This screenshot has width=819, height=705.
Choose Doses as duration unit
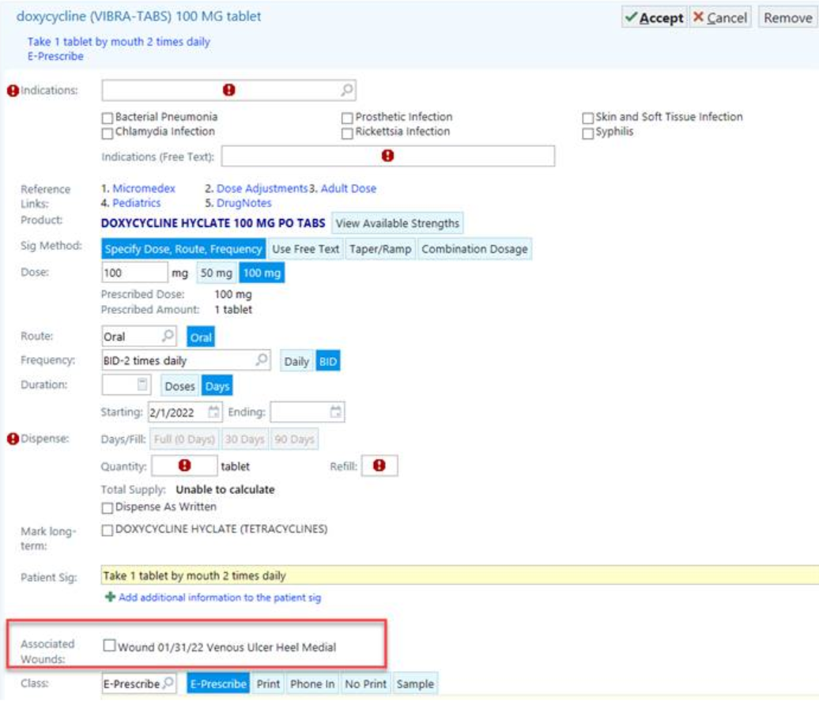pyautogui.click(x=179, y=386)
